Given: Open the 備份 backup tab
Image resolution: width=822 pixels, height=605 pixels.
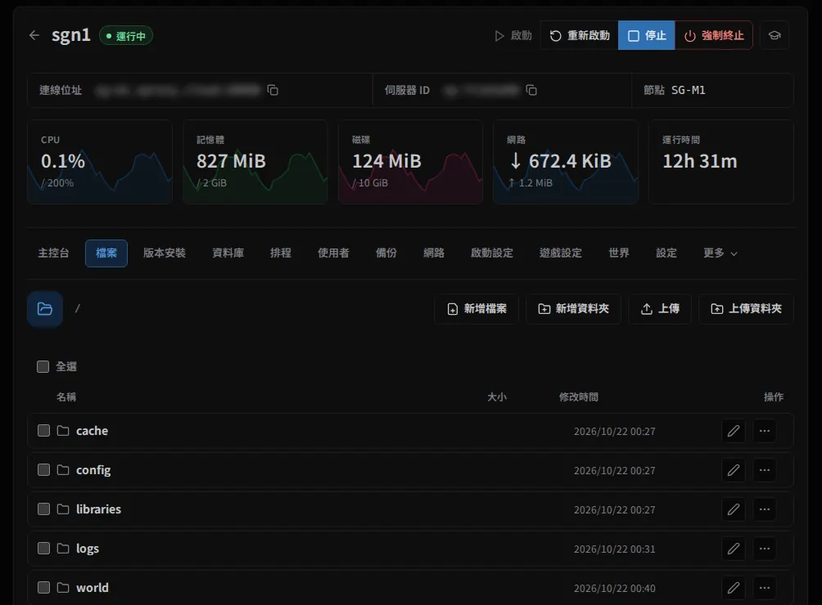Looking at the screenshot, I should (x=386, y=253).
